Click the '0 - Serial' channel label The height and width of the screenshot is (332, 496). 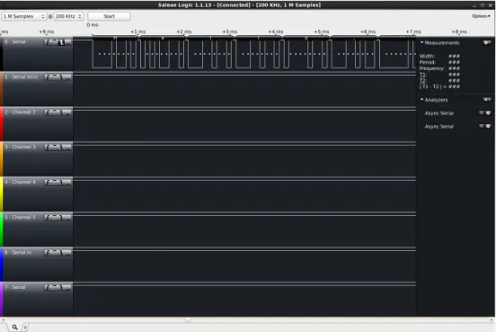click(x=15, y=41)
